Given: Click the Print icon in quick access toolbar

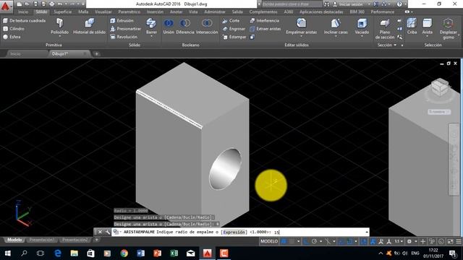Looking at the screenshot, I should pyautogui.click(x=52, y=4).
